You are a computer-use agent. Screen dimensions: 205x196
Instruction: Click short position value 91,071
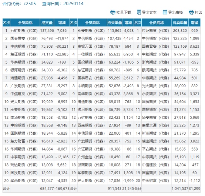pos(180,62)
